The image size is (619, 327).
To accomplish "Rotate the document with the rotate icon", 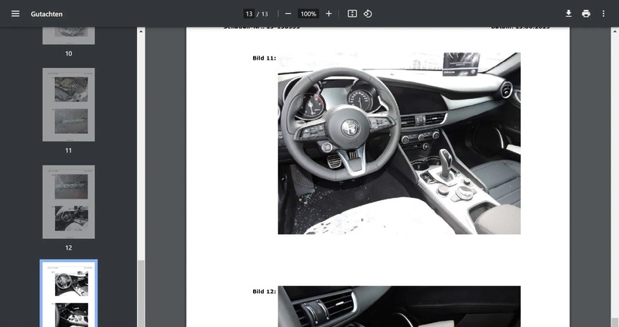I will point(368,14).
